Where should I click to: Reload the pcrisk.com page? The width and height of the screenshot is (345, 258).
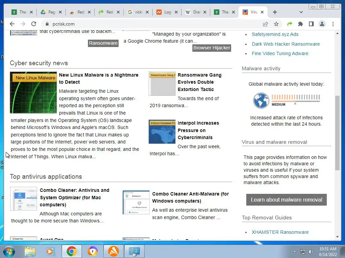[x=34, y=24]
